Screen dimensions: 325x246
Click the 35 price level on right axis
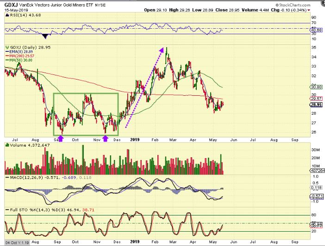click(313, 48)
